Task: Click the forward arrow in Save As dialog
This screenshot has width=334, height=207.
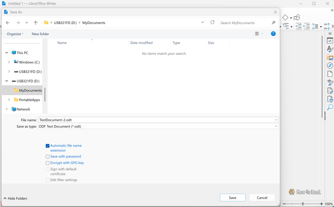Action: (x=18, y=23)
